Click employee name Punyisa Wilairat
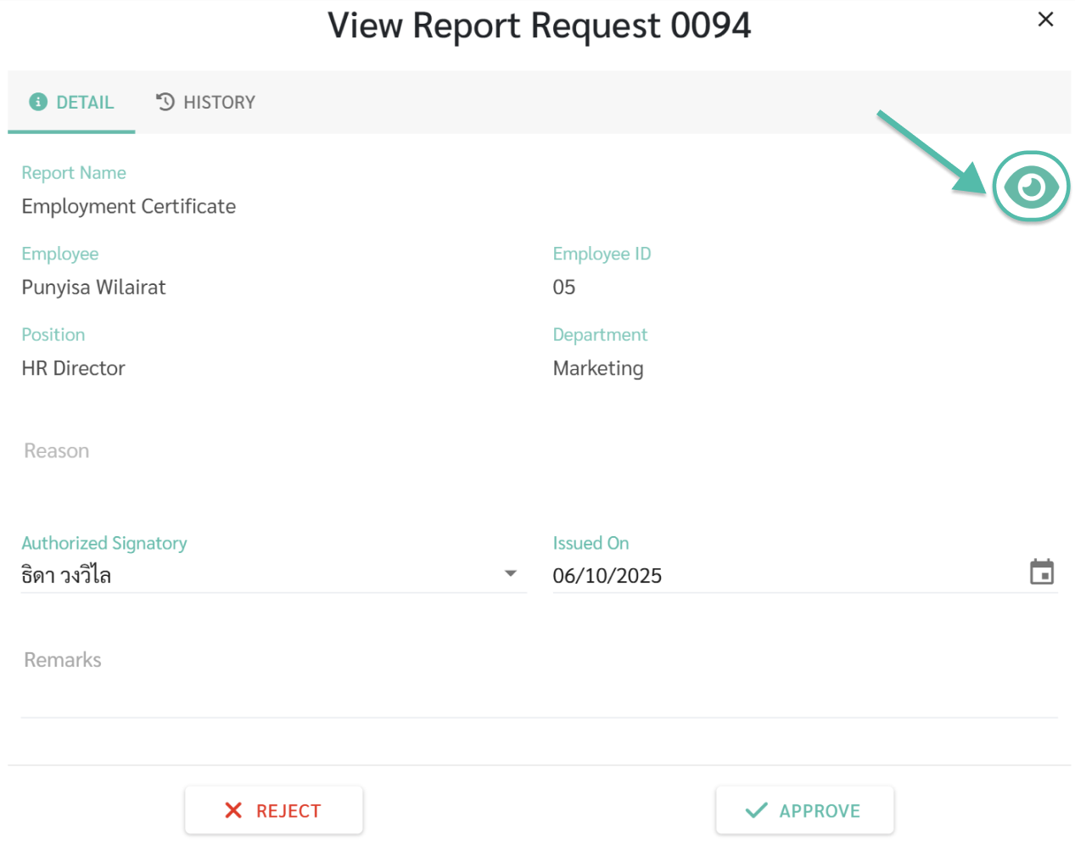This screenshot has height=844, width=1075. point(94,288)
